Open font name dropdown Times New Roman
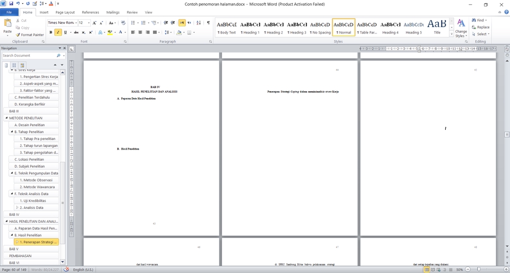Image resolution: width=510 pixels, height=273 pixels. tap(76, 23)
